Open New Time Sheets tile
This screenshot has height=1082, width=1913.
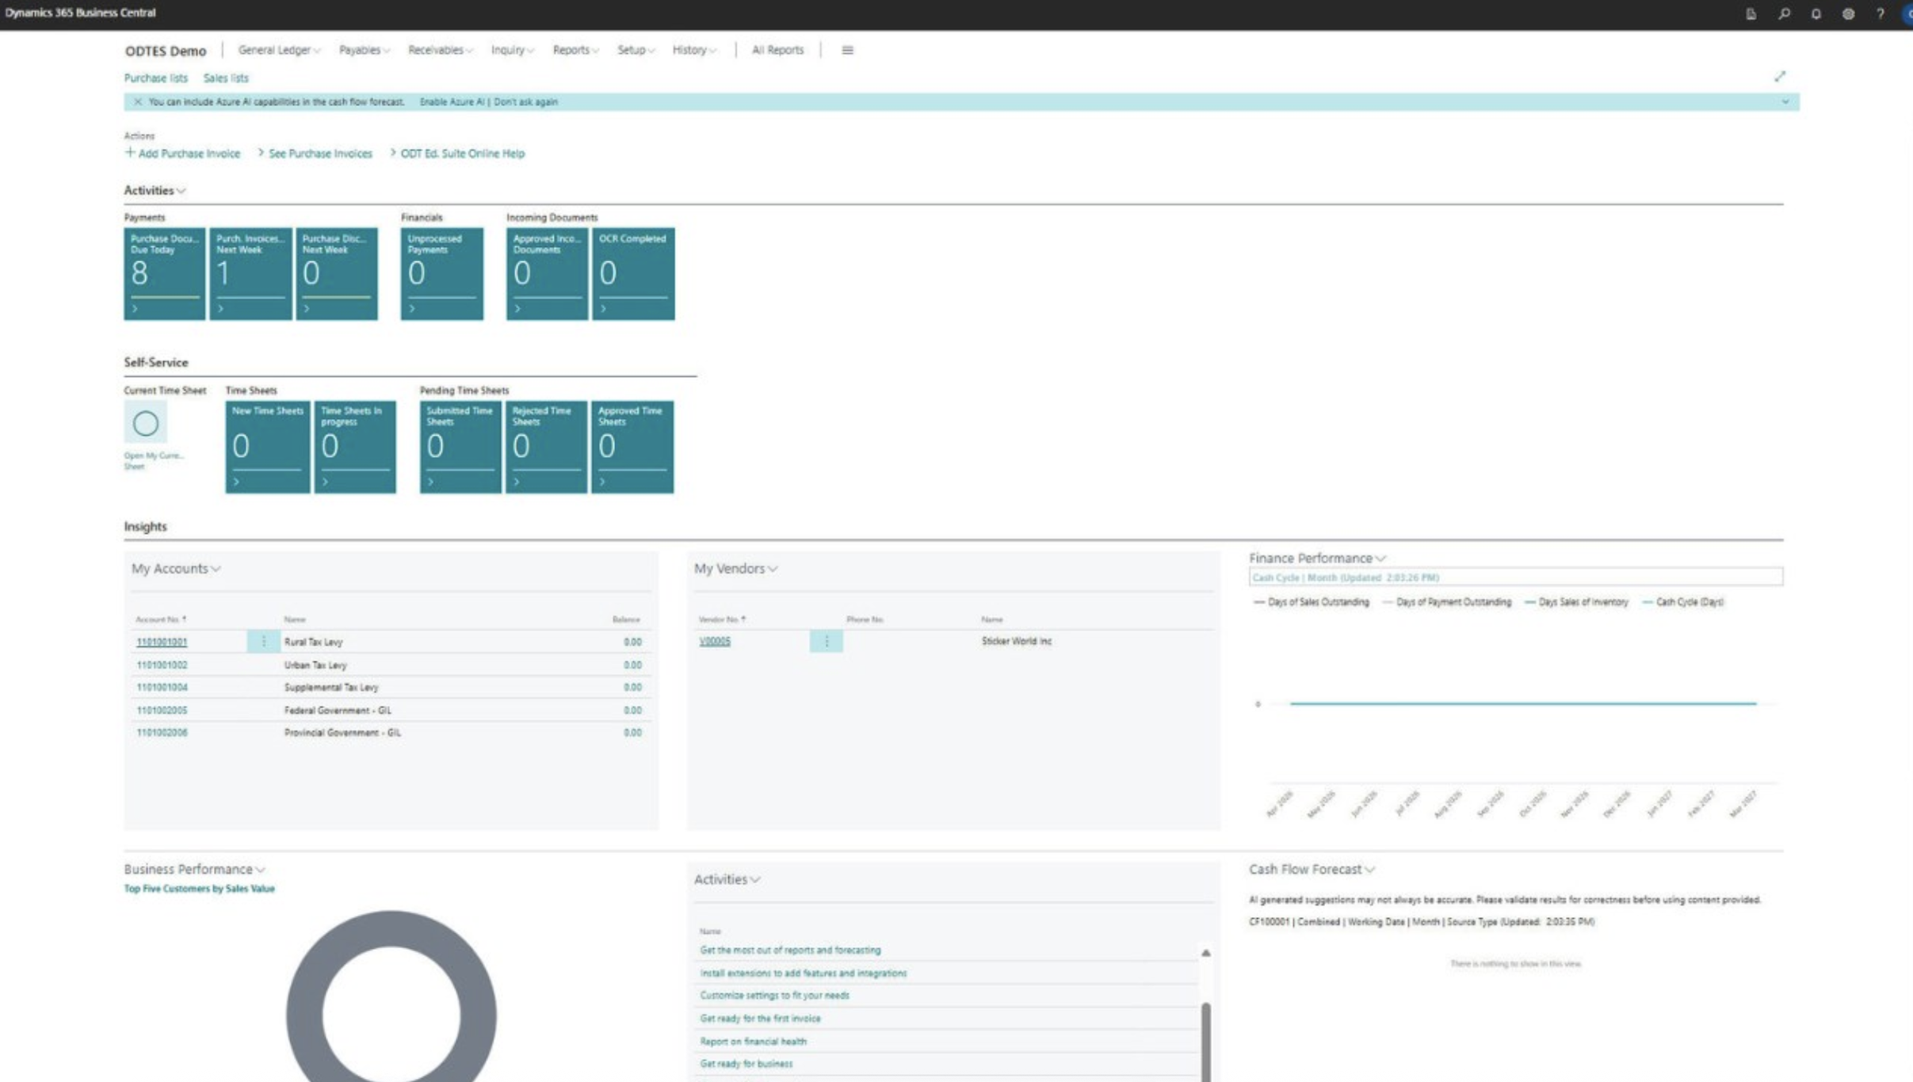tap(268, 447)
